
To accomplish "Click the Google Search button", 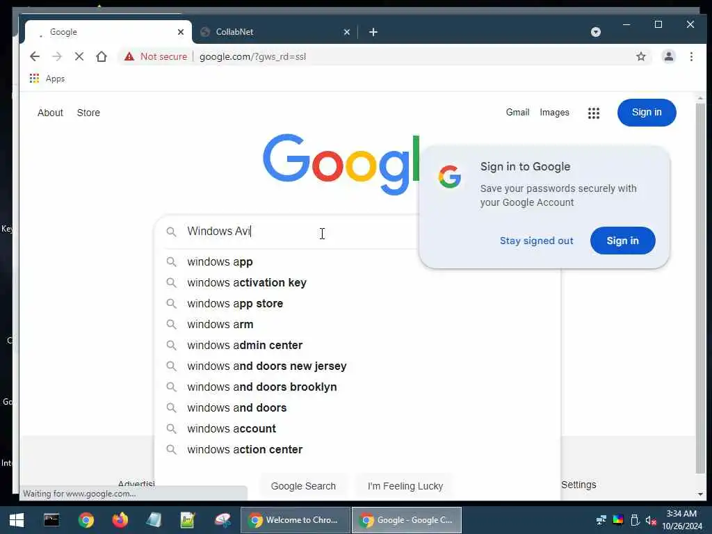I will 303,486.
